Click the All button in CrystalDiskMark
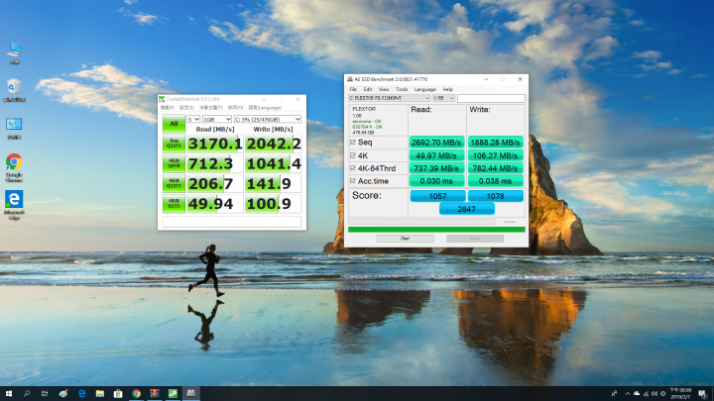 (x=173, y=124)
